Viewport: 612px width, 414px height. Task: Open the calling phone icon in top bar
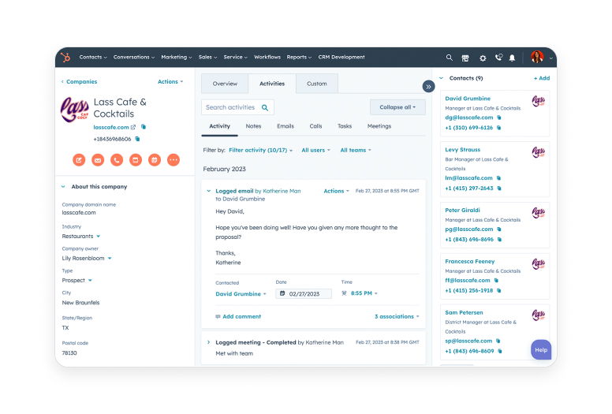[498, 58]
